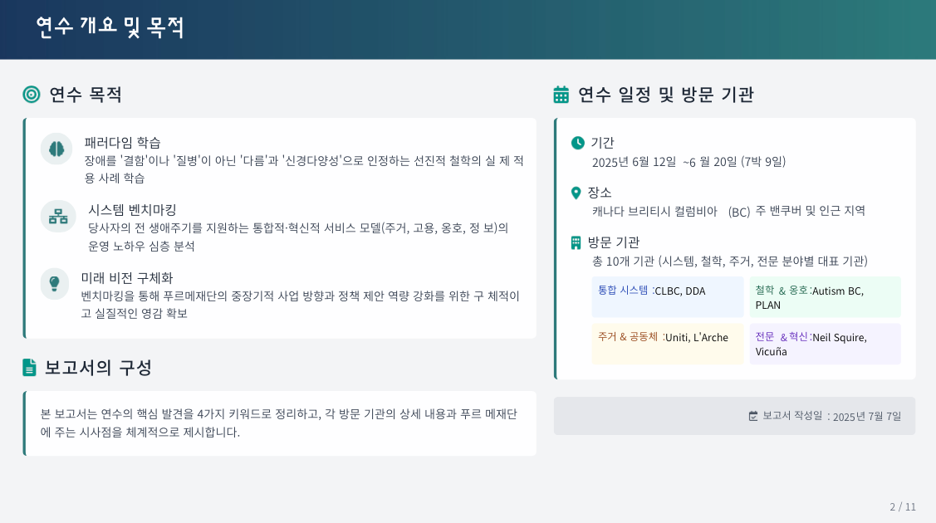936x523 pixels.
Task: Select the 전문 & 혁신: Neil Squire card
Action: click(825, 344)
